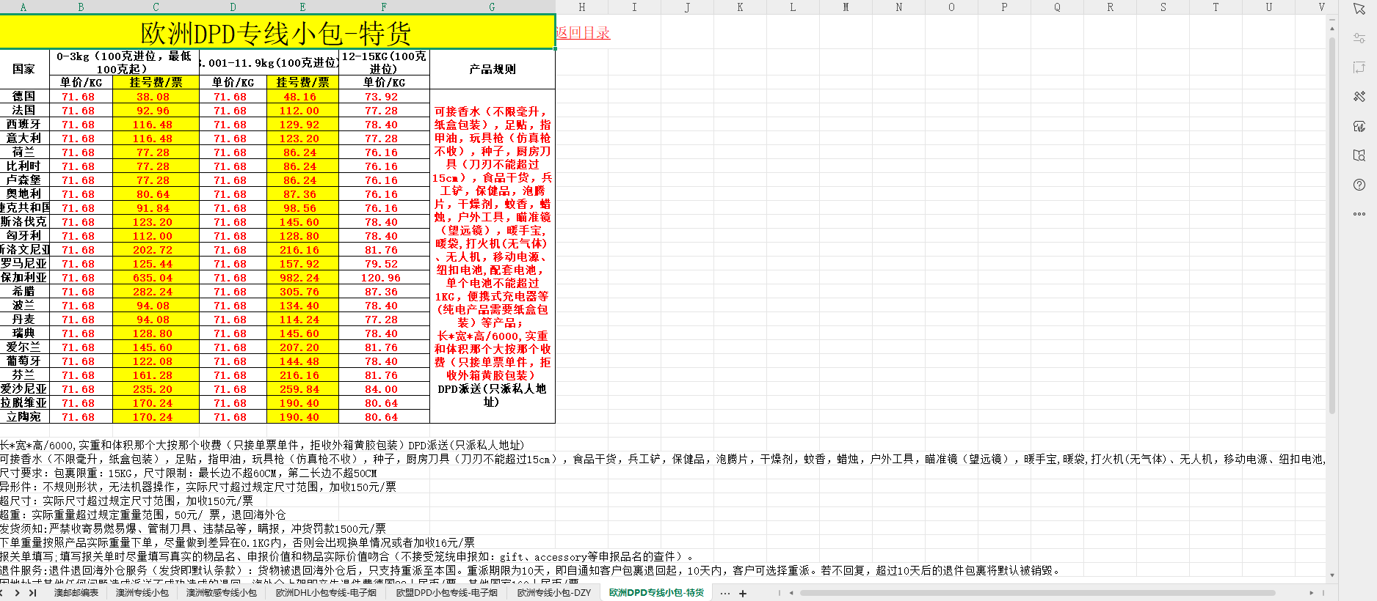
Task: Click the 法国 country cell
Action: (x=23, y=110)
